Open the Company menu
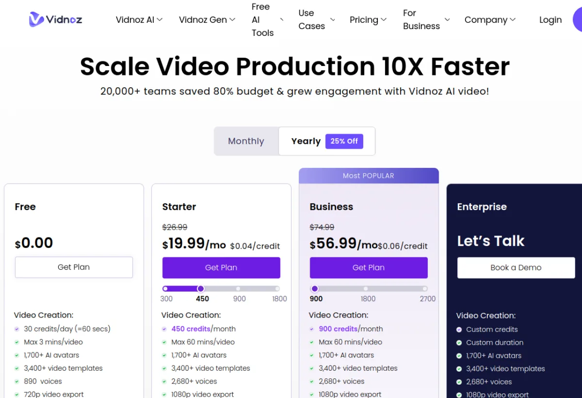 tap(490, 20)
